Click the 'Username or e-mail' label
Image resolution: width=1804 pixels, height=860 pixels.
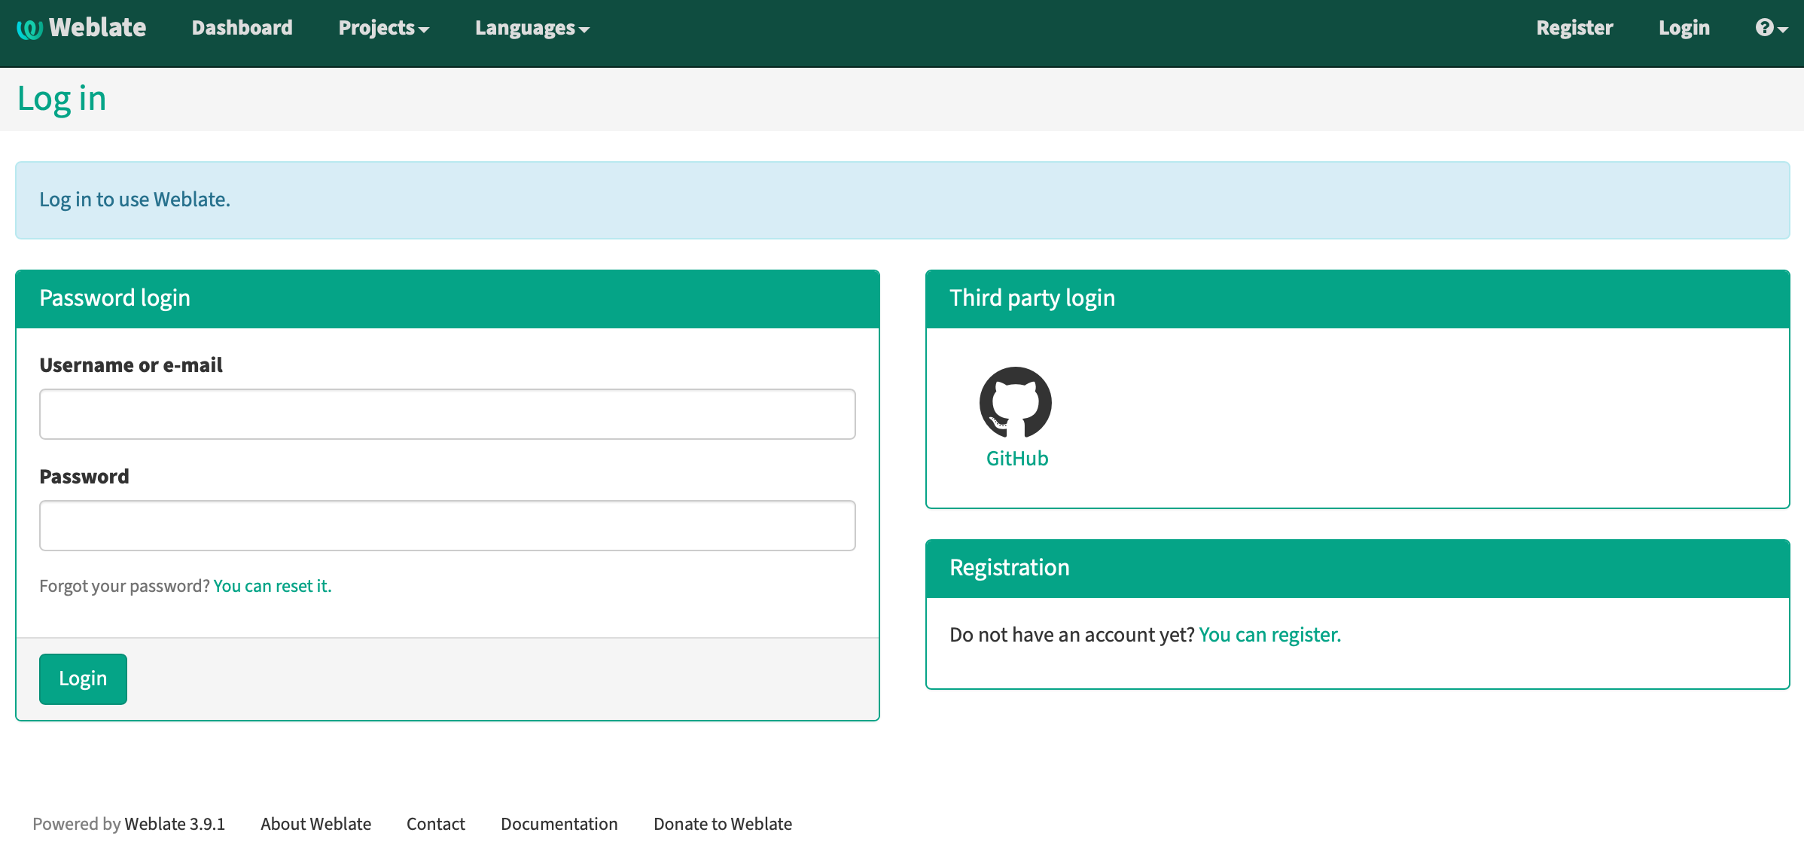pyautogui.click(x=131, y=365)
